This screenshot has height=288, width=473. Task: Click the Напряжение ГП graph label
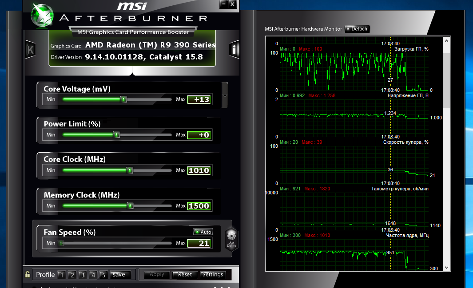pos(408,95)
